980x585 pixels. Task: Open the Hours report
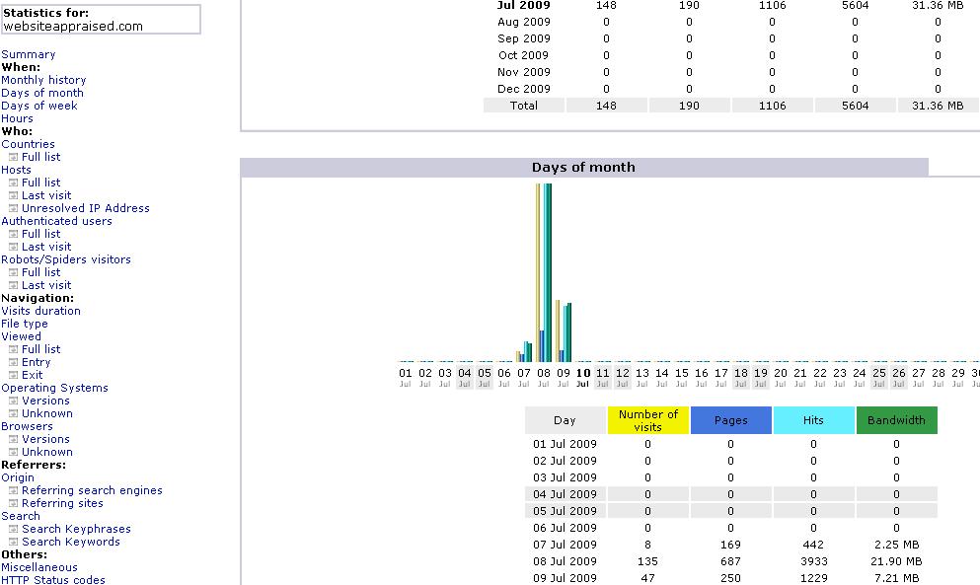coord(17,118)
